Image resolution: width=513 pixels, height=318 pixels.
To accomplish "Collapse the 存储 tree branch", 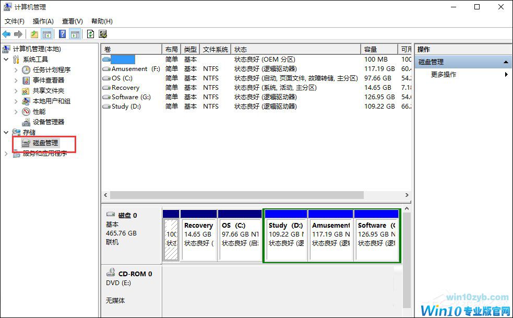I will pos(6,132).
